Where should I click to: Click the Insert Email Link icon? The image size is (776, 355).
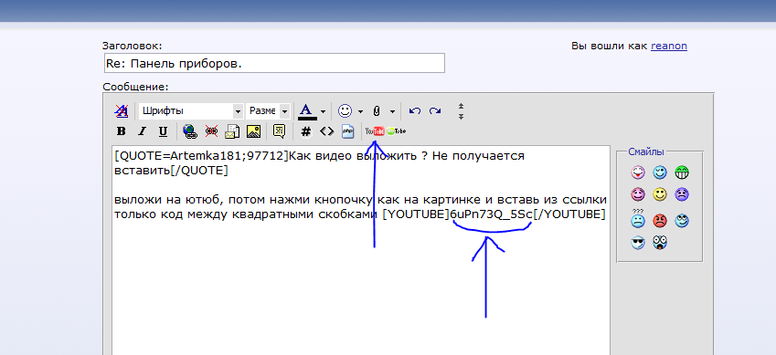tap(232, 131)
